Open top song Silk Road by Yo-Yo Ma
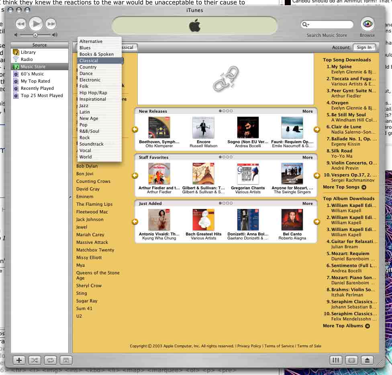The image size is (392, 375). click(341, 151)
